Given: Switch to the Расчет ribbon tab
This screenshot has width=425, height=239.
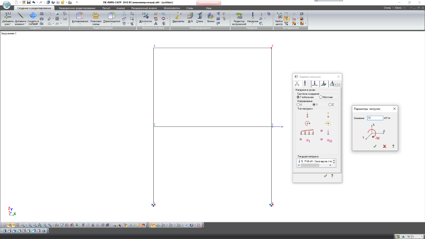Looking at the screenshot, I should pos(106,8).
